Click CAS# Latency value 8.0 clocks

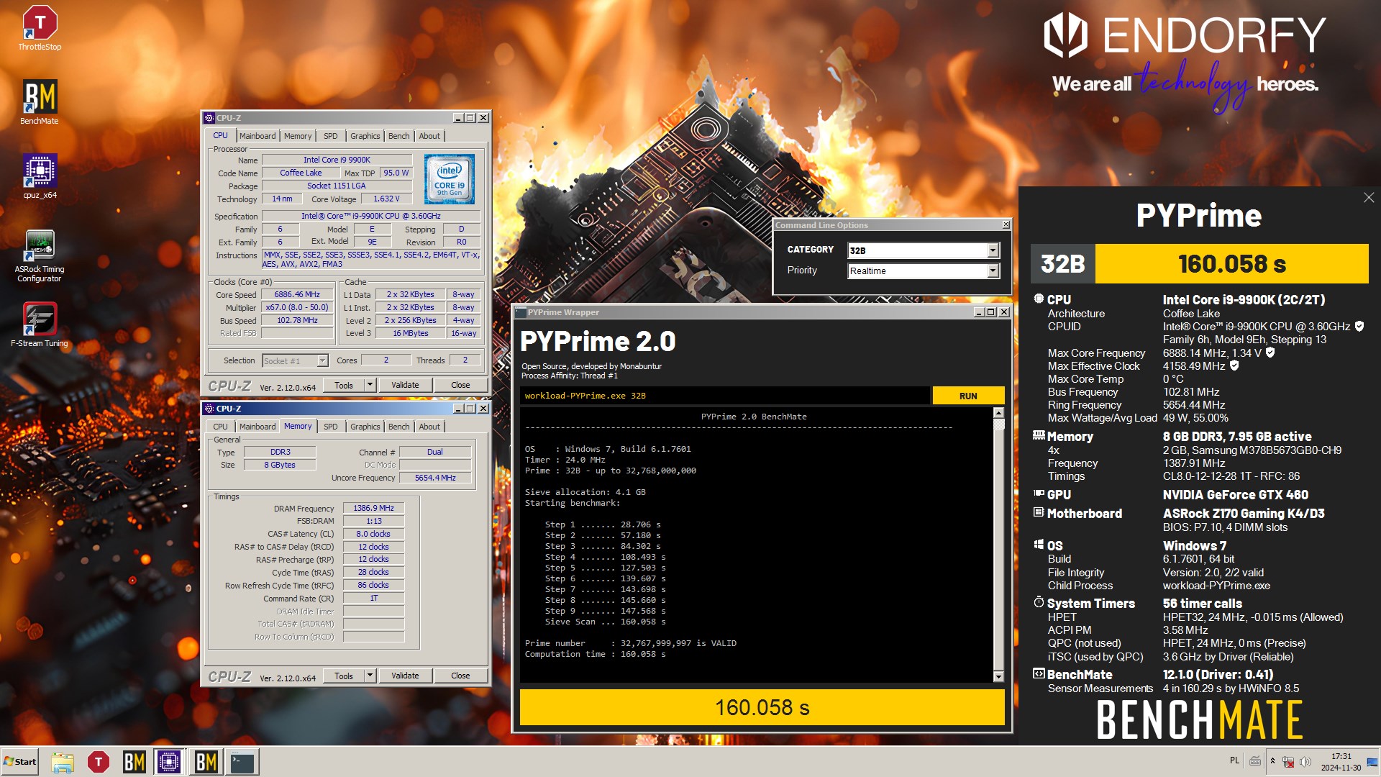tap(373, 534)
